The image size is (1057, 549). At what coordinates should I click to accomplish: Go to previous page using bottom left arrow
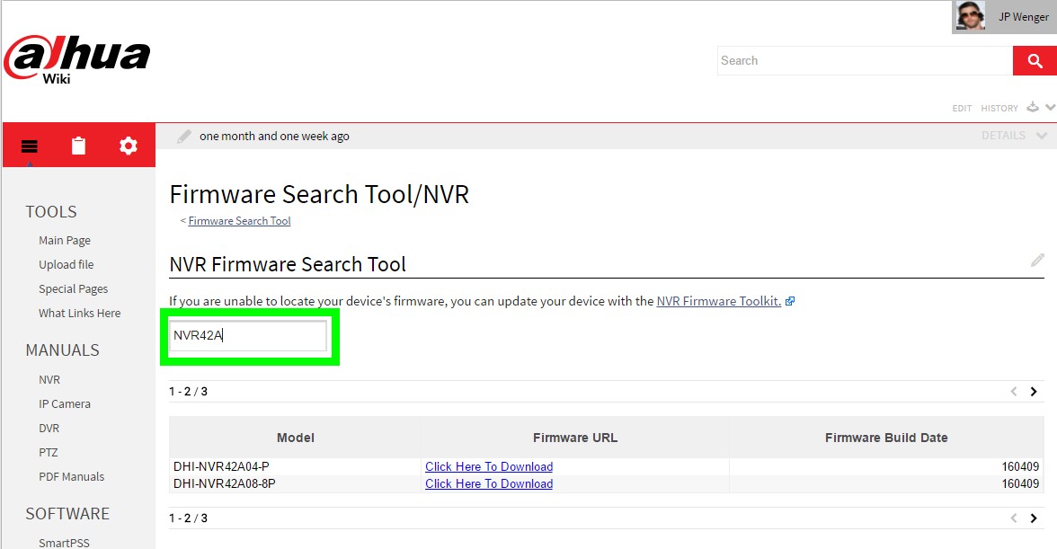[1013, 518]
